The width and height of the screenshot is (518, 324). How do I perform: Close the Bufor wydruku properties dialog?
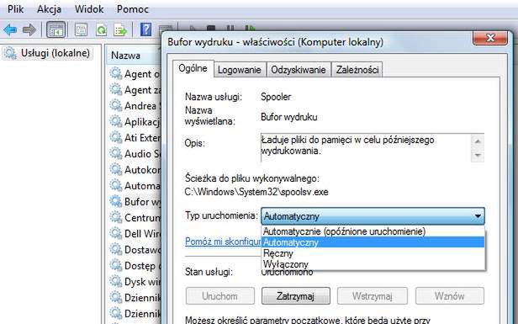point(490,38)
